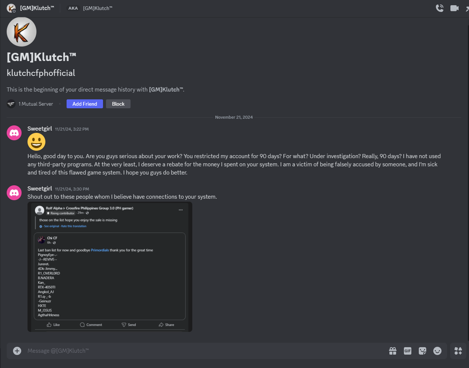The width and height of the screenshot is (469, 368).
Task: Start a video call
Action: [x=454, y=8]
